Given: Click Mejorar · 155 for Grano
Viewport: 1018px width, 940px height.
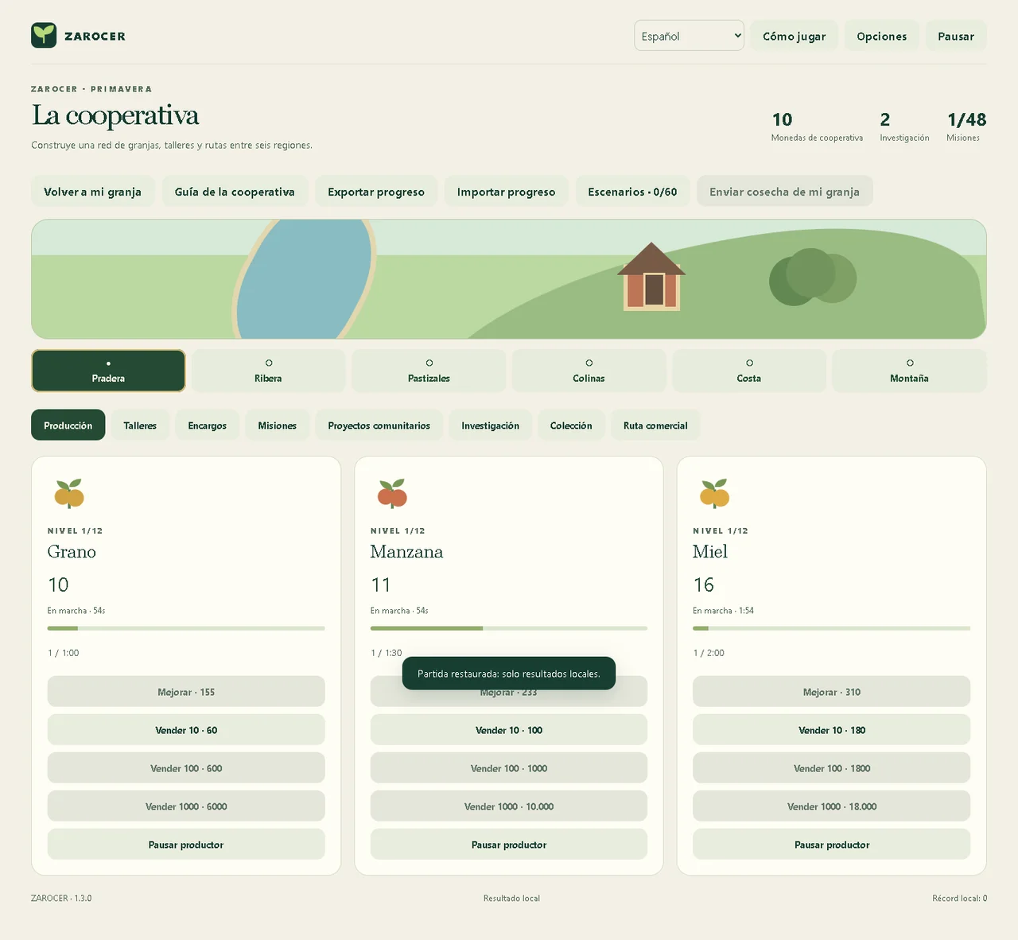Looking at the screenshot, I should [186, 692].
